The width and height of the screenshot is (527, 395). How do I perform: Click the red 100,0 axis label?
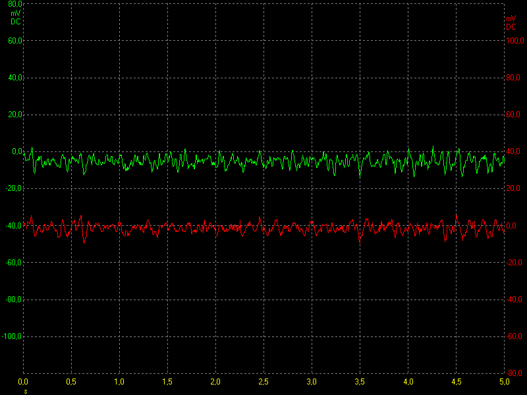tap(515, 41)
